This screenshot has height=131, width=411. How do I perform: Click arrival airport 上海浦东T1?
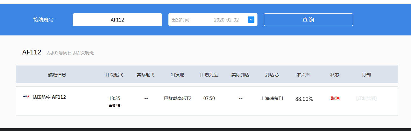[x=272, y=98]
